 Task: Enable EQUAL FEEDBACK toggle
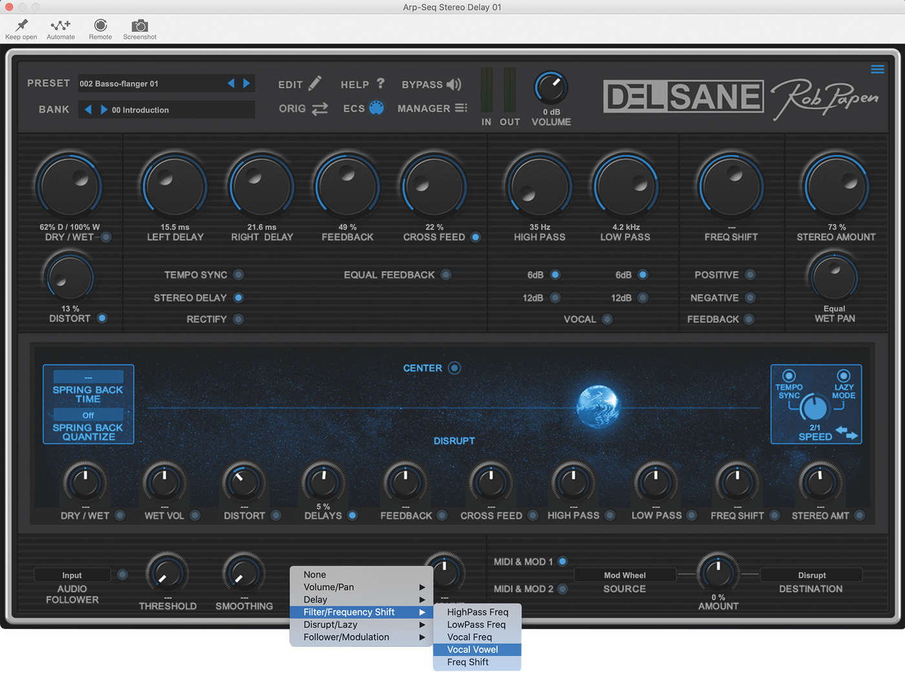[x=446, y=274]
